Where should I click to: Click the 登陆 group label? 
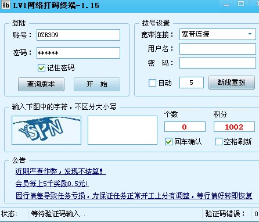19,23
